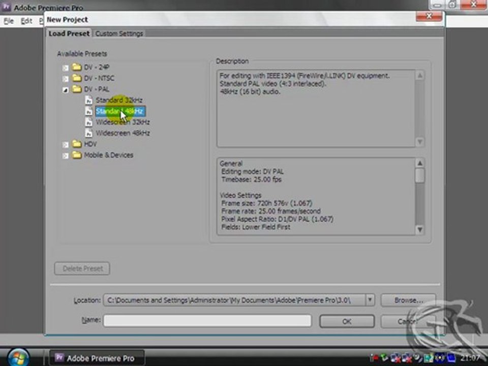Image resolution: width=488 pixels, height=366 pixels.
Task: Select the DV - PAL folder label
Action: point(97,89)
